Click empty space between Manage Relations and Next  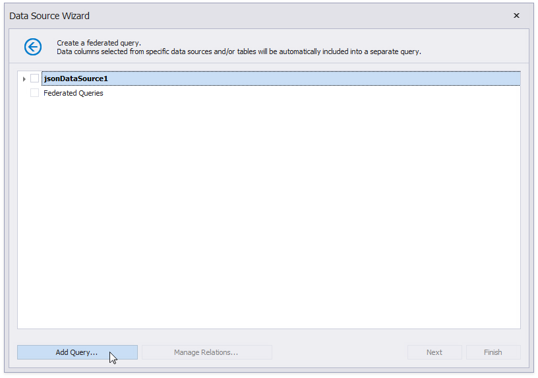pyautogui.click(x=340, y=352)
